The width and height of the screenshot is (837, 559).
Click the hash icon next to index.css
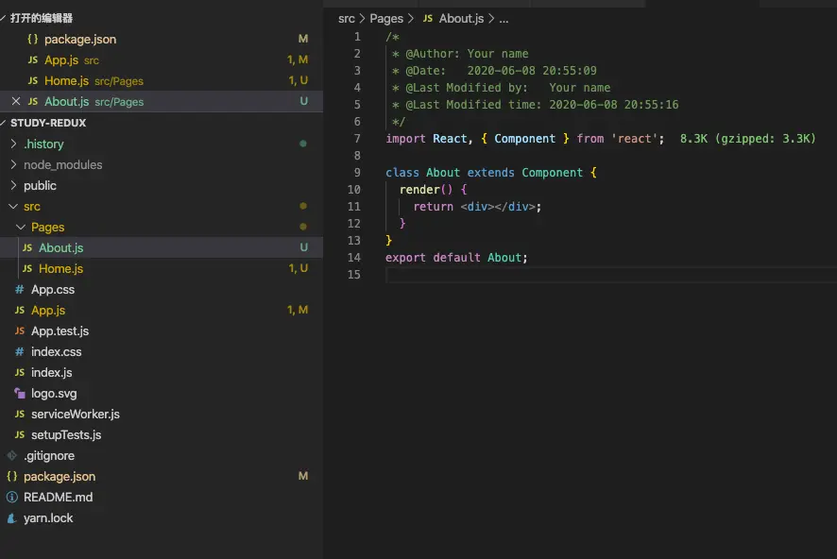click(20, 351)
